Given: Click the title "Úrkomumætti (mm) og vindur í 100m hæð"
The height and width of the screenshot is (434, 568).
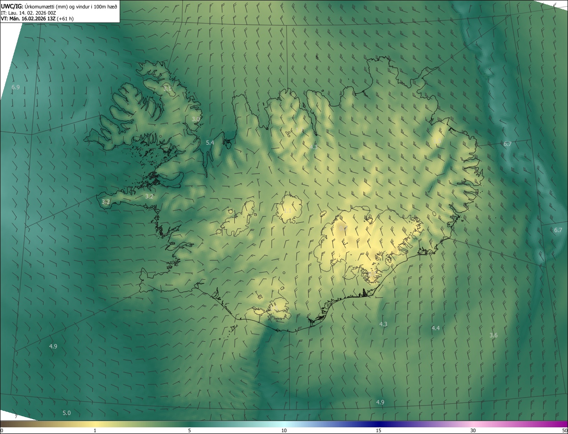Looking at the screenshot, I should click(x=71, y=6).
